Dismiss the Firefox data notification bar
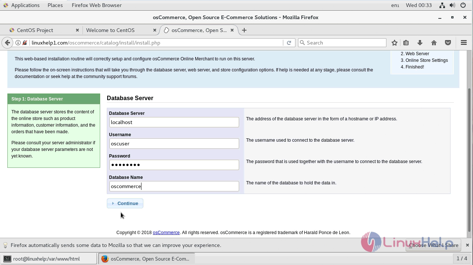This screenshot has width=473, height=265. (467, 245)
